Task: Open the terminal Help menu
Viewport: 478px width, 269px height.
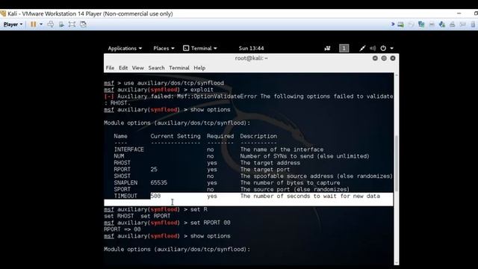Action: (x=199, y=68)
